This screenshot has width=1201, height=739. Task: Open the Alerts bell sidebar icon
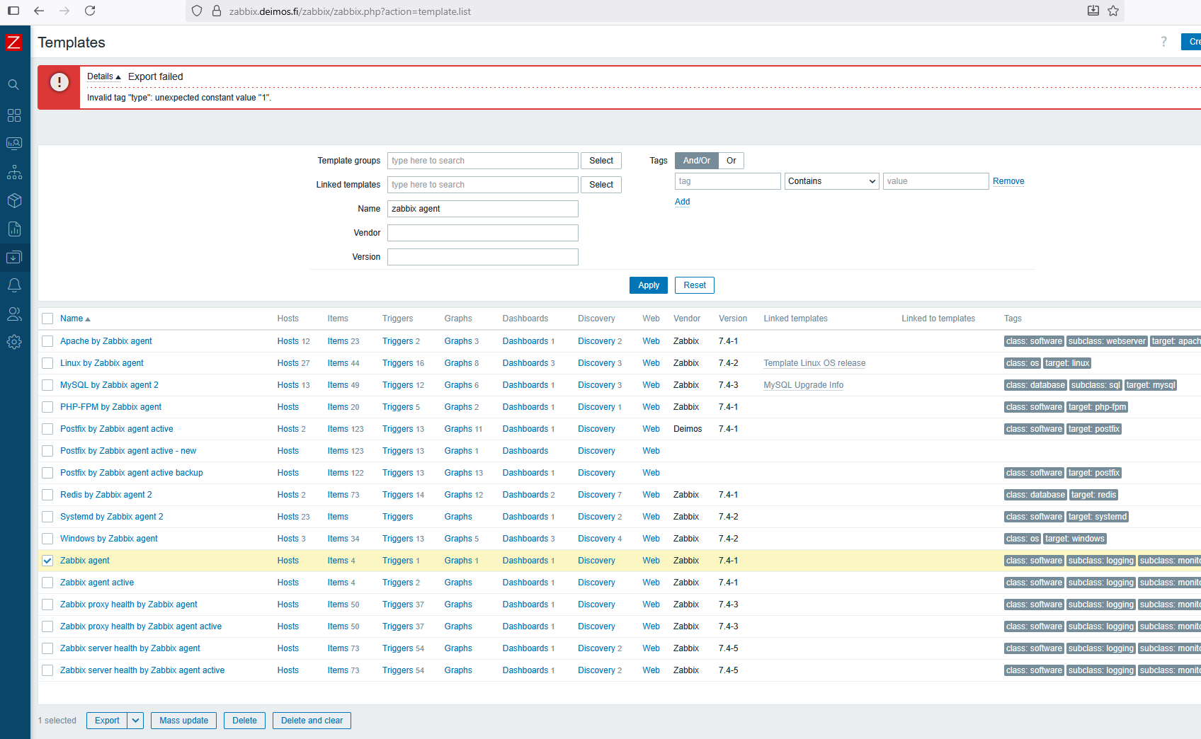point(14,285)
